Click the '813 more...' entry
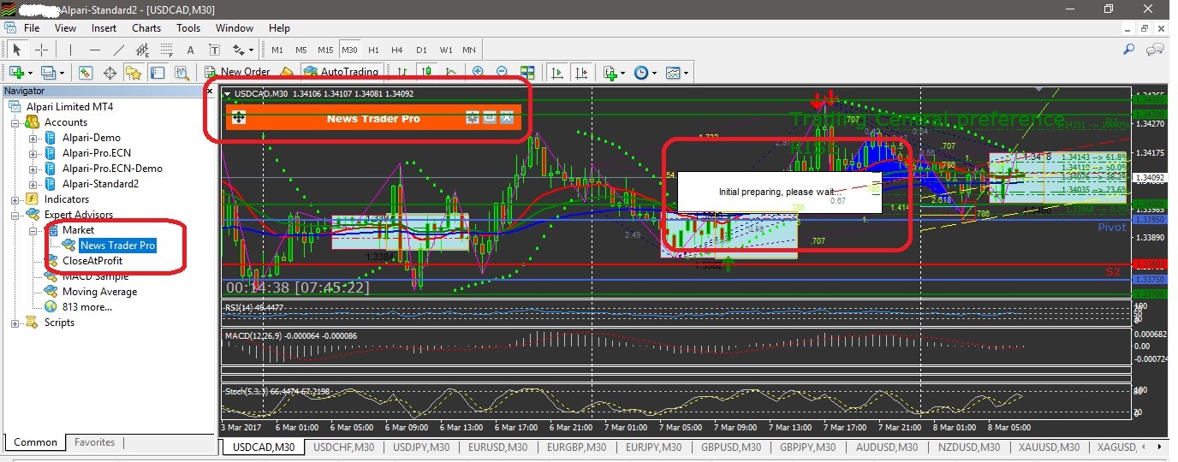The image size is (1178, 462). pos(86,307)
